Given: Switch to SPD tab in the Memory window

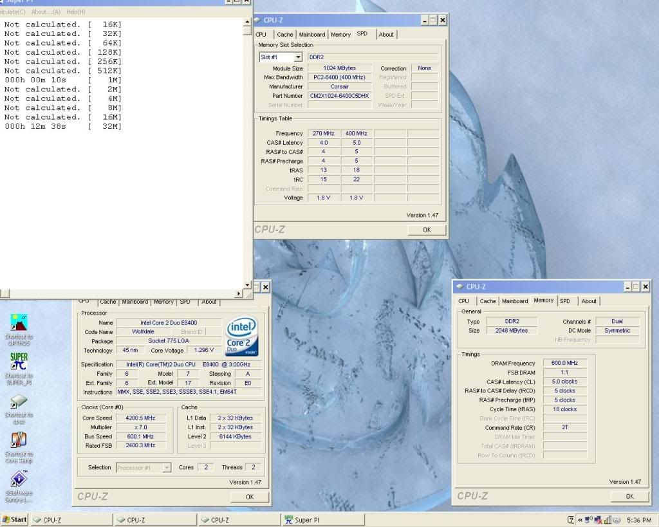Looking at the screenshot, I should (565, 301).
